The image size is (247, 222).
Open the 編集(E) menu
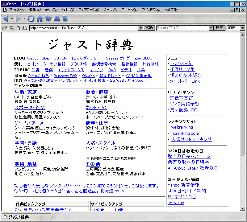[35, 10]
